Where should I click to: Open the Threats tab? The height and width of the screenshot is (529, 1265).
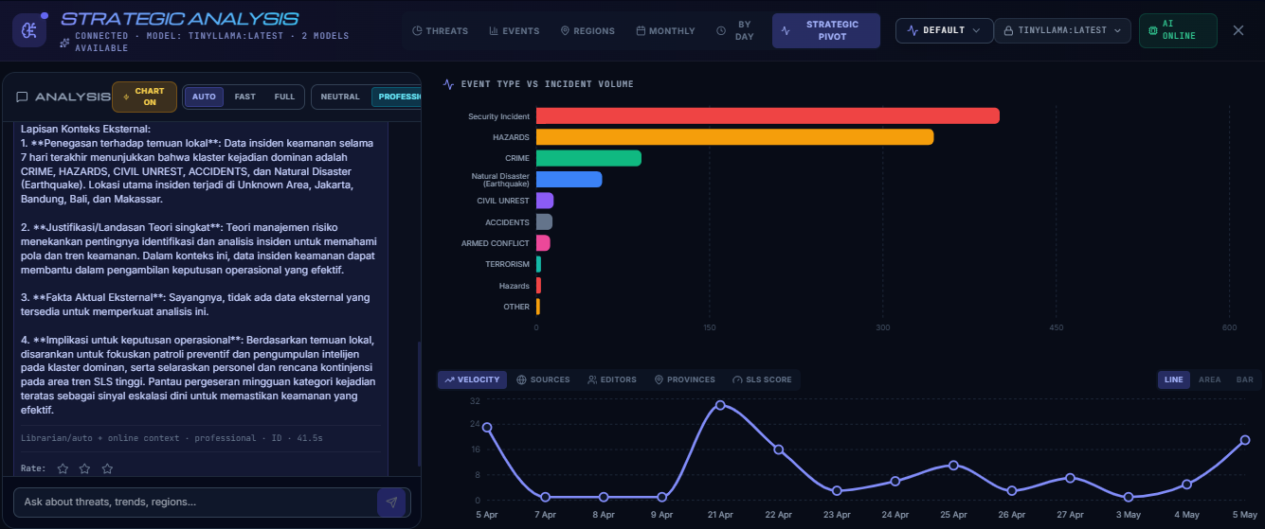tap(441, 30)
